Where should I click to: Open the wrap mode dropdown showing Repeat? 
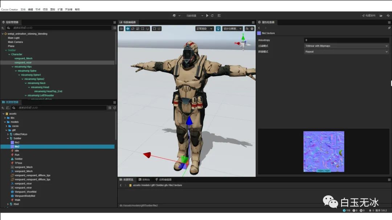[x=346, y=52]
